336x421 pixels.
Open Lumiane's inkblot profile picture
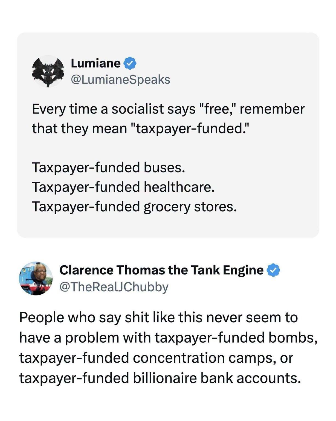[48, 71]
